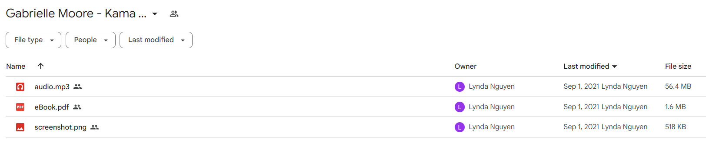This screenshot has width=706, height=157.
Task: Click the shared icon next to eBook.pdf
Action: (x=77, y=107)
